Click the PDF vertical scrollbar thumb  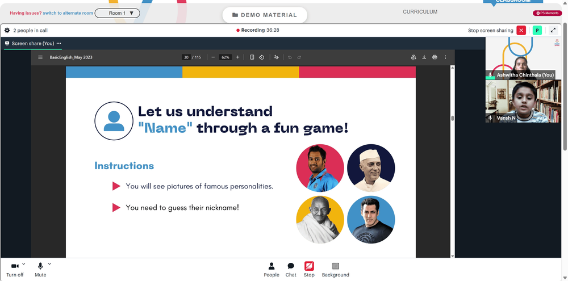(453, 118)
